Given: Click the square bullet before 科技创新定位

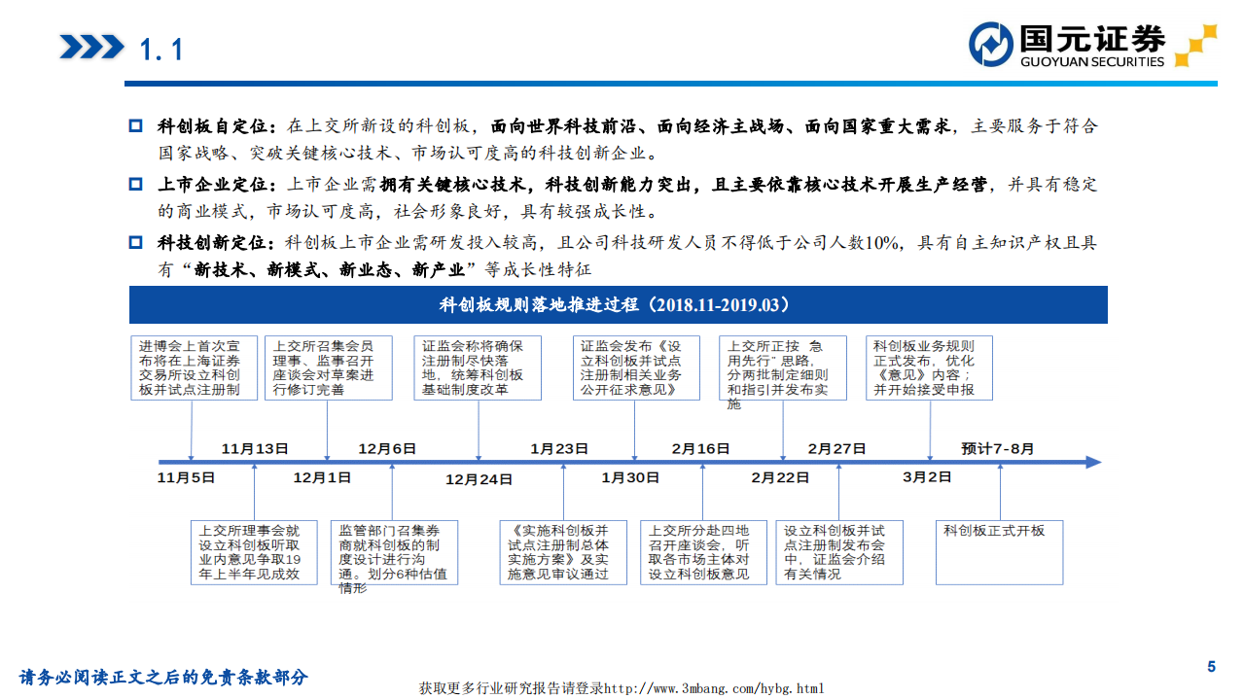Looking at the screenshot, I should [x=136, y=242].
